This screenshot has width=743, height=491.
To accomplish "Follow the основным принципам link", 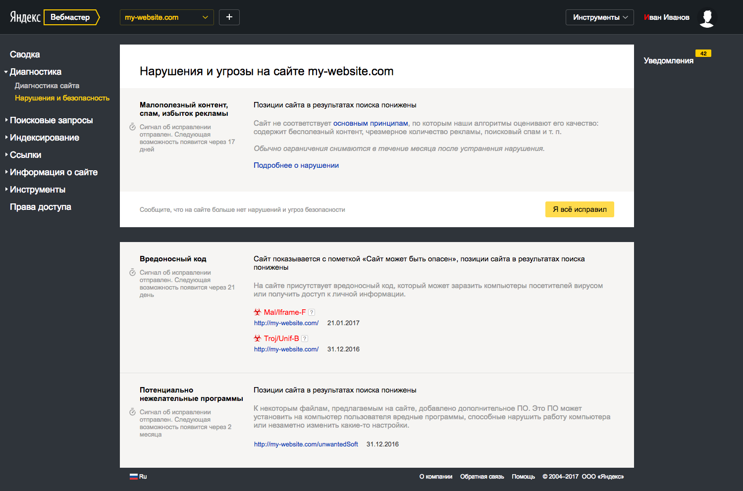I will pos(371,123).
